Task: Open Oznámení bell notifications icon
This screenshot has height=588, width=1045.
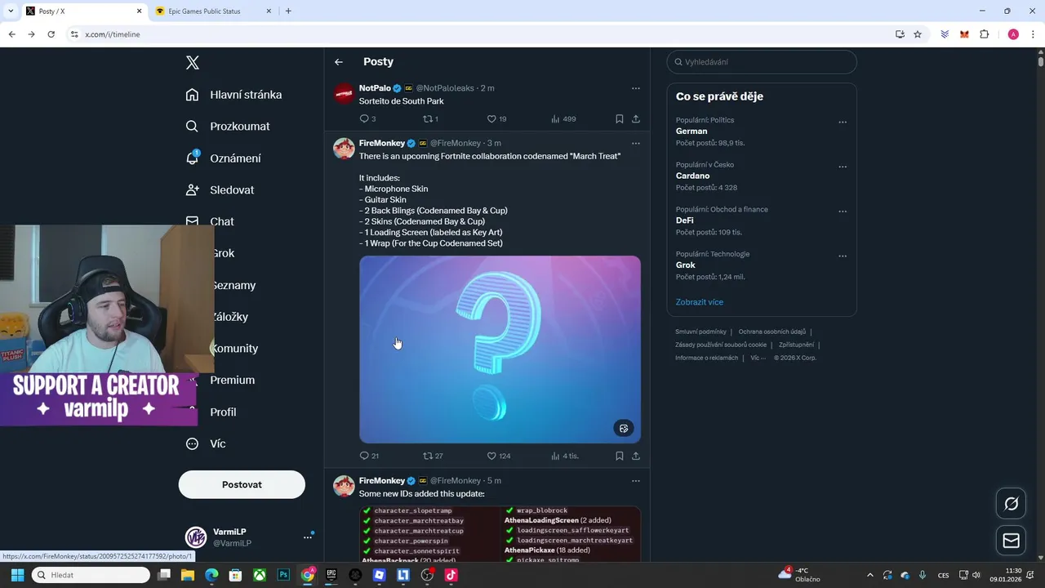Action: pos(192,158)
